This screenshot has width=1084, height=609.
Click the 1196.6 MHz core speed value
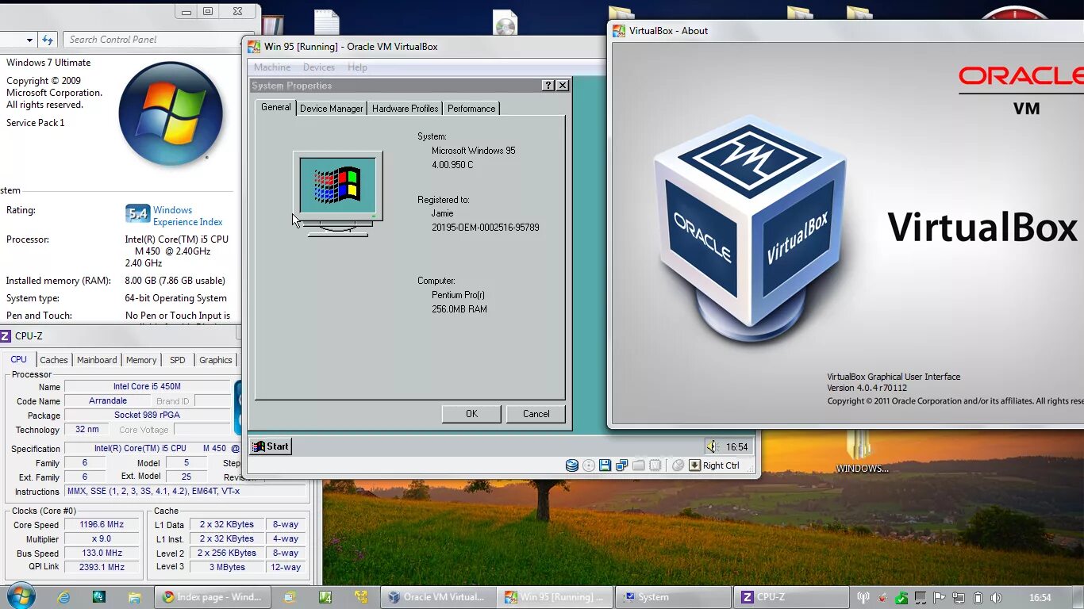102,525
